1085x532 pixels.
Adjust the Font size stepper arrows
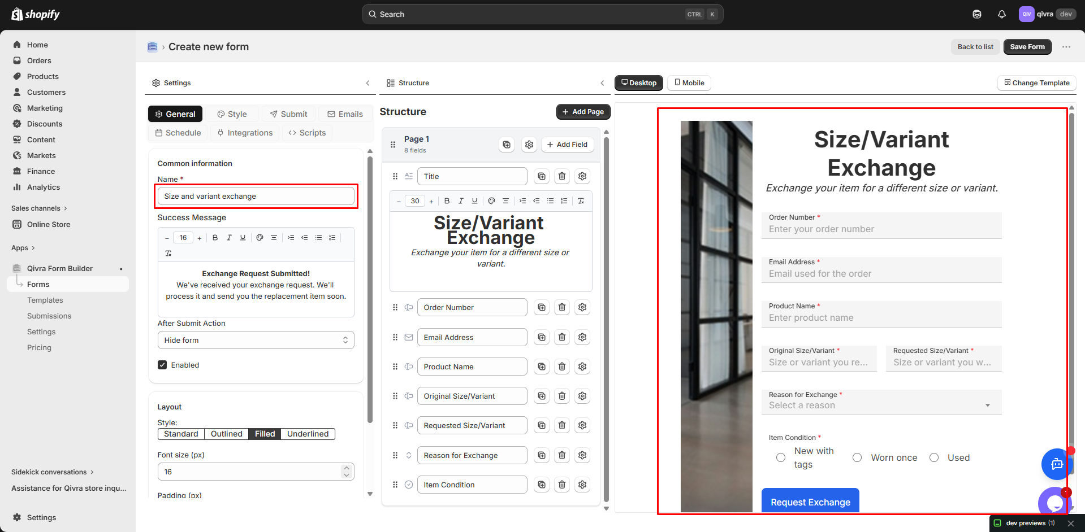347,472
